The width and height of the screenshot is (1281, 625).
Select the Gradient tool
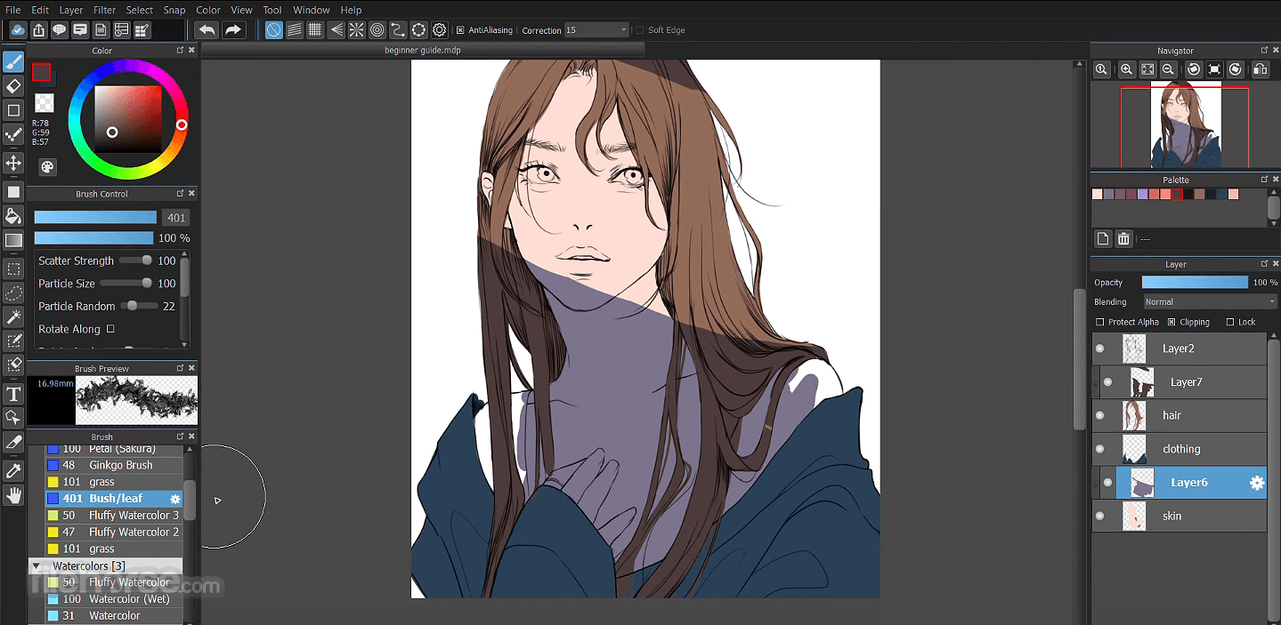click(x=13, y=240)
